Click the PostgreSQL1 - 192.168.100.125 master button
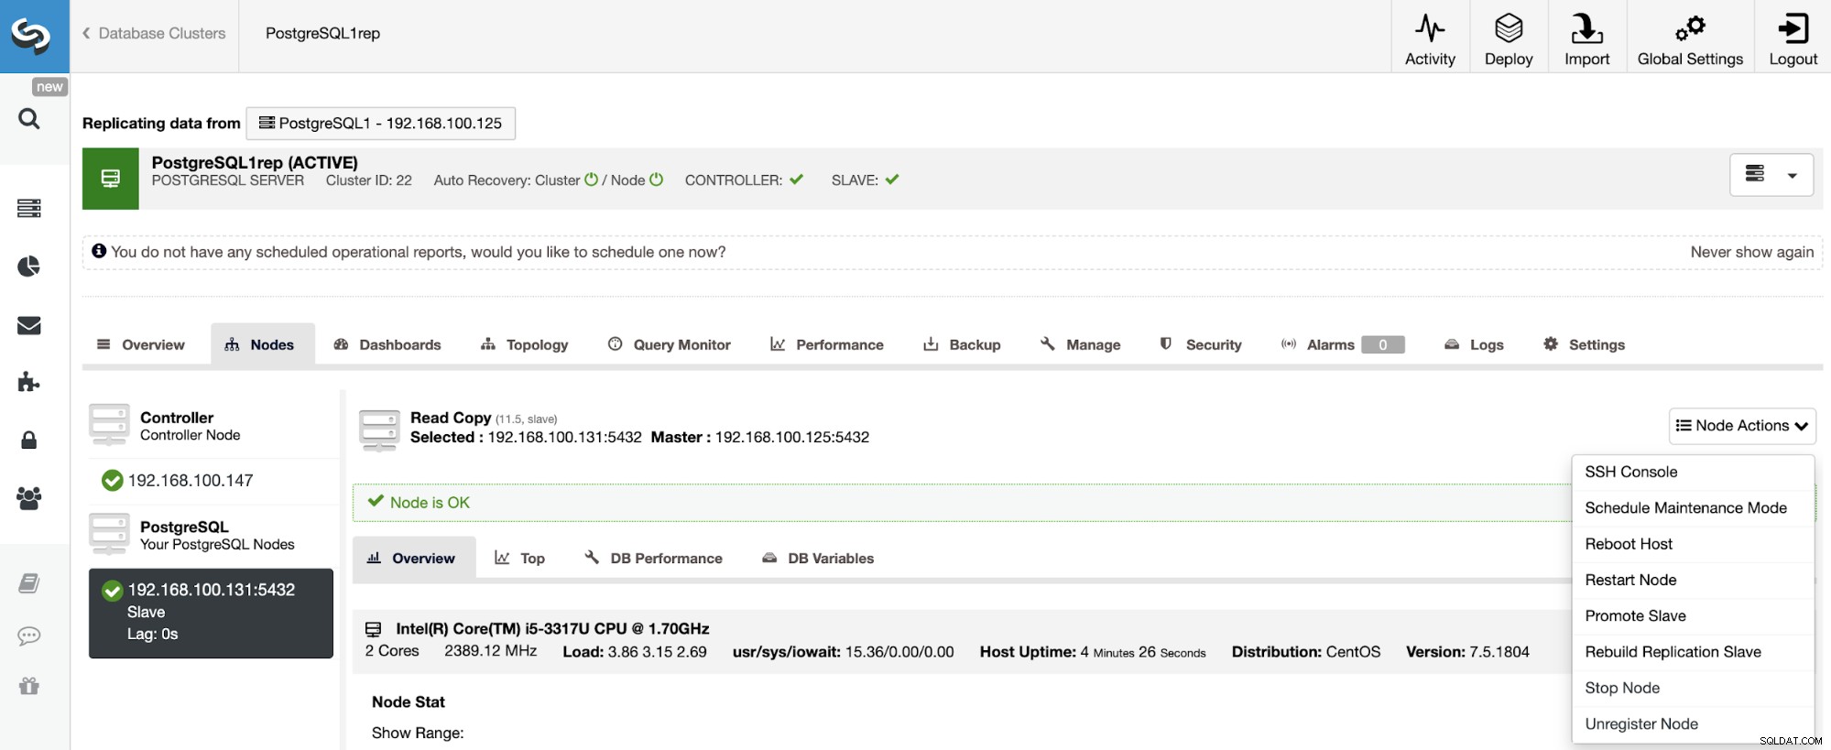The height and width of the screenshot is (750, 1831). click(x=380, y=124)
